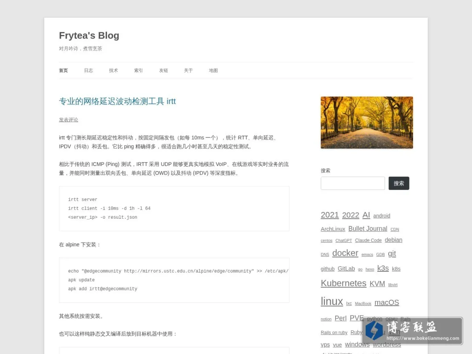Click the echo "@edgecommunity" mirror command line

point(178,271)
